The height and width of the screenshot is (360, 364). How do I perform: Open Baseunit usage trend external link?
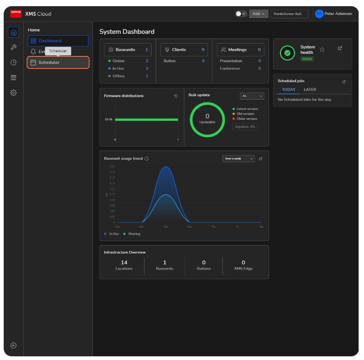click(x=261, y=159)
